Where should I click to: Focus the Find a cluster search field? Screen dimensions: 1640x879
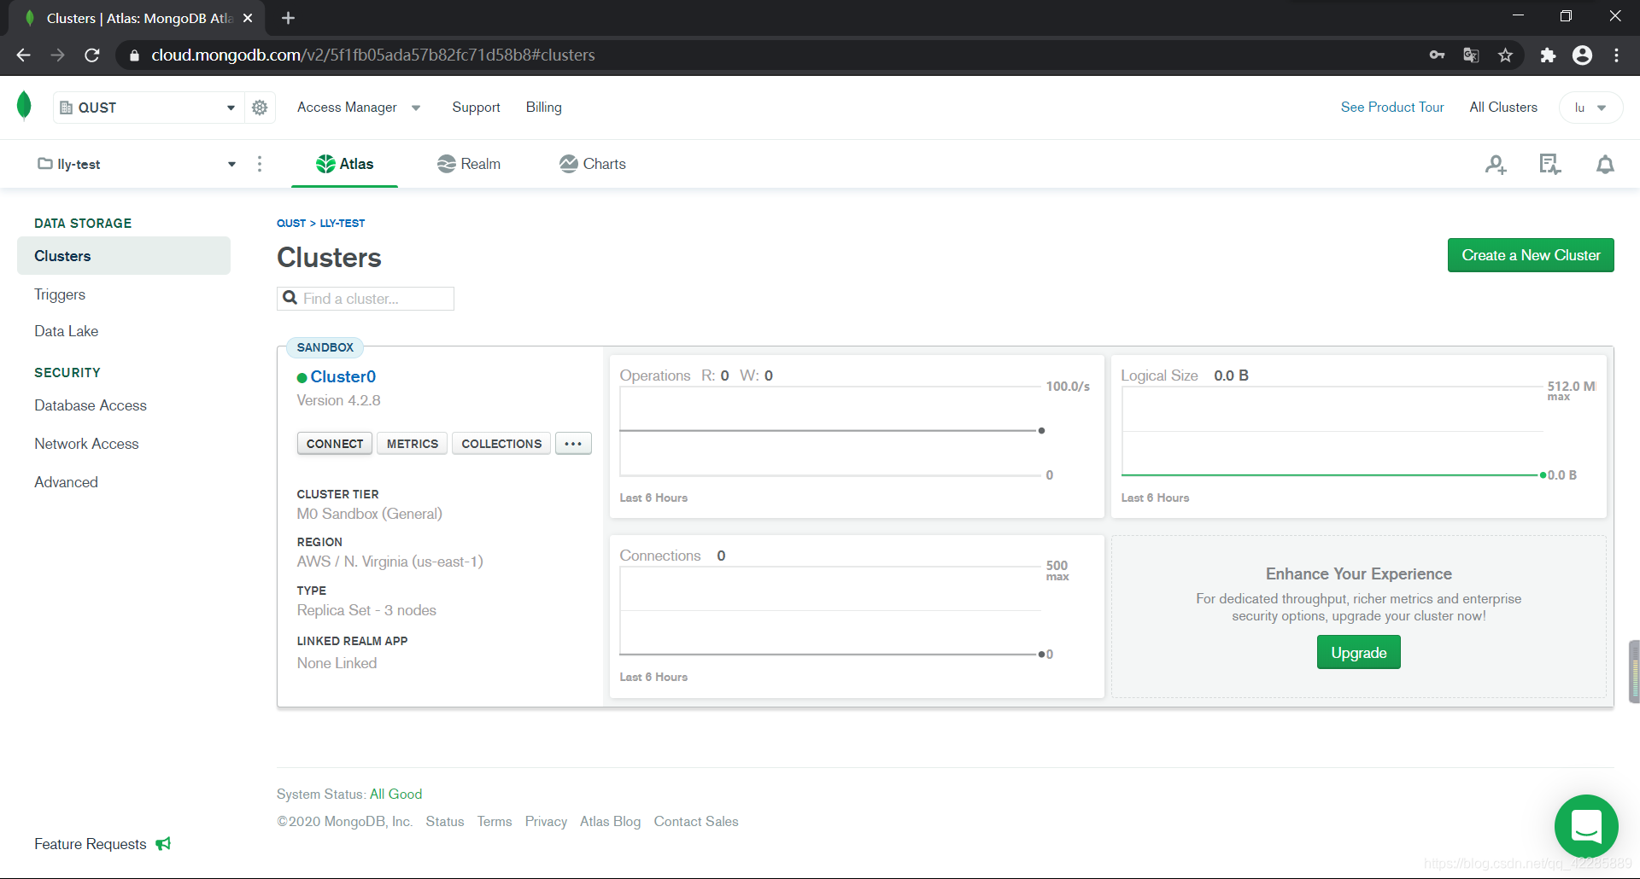(366, 298)
